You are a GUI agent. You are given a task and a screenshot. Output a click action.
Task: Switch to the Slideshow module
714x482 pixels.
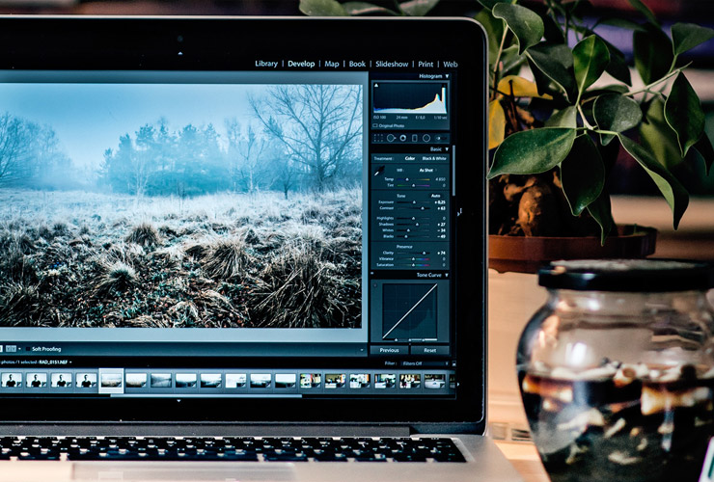[392, 64]
